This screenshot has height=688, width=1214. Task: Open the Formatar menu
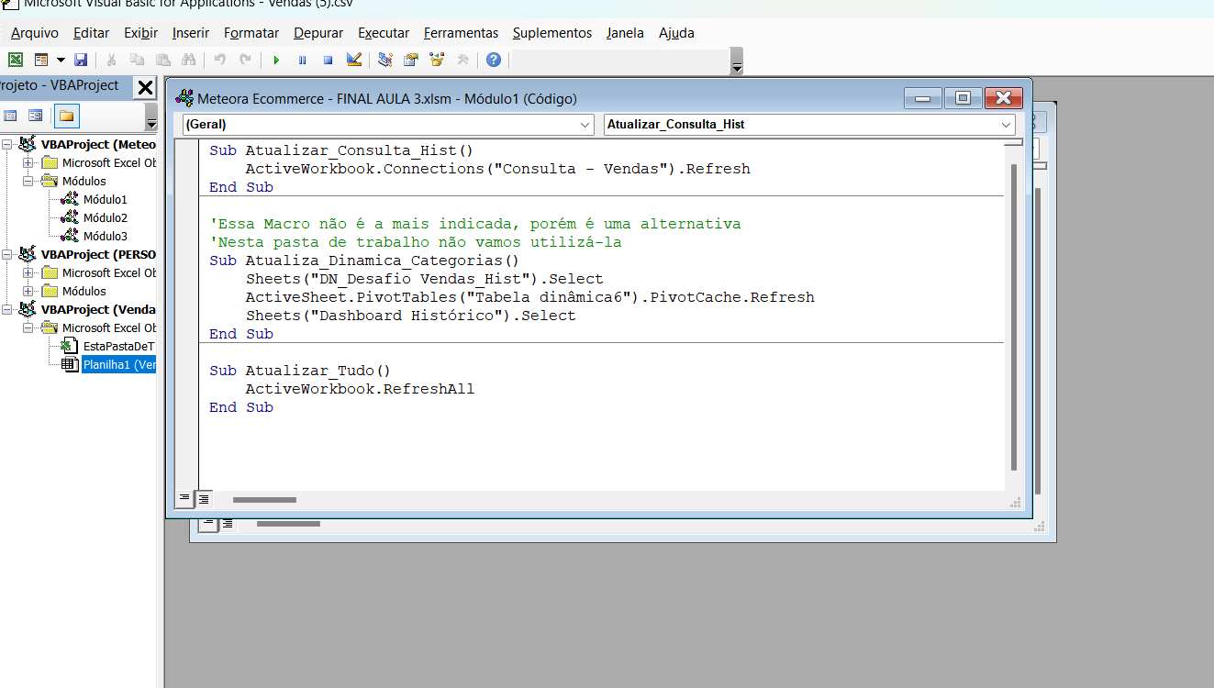point(251,33)
